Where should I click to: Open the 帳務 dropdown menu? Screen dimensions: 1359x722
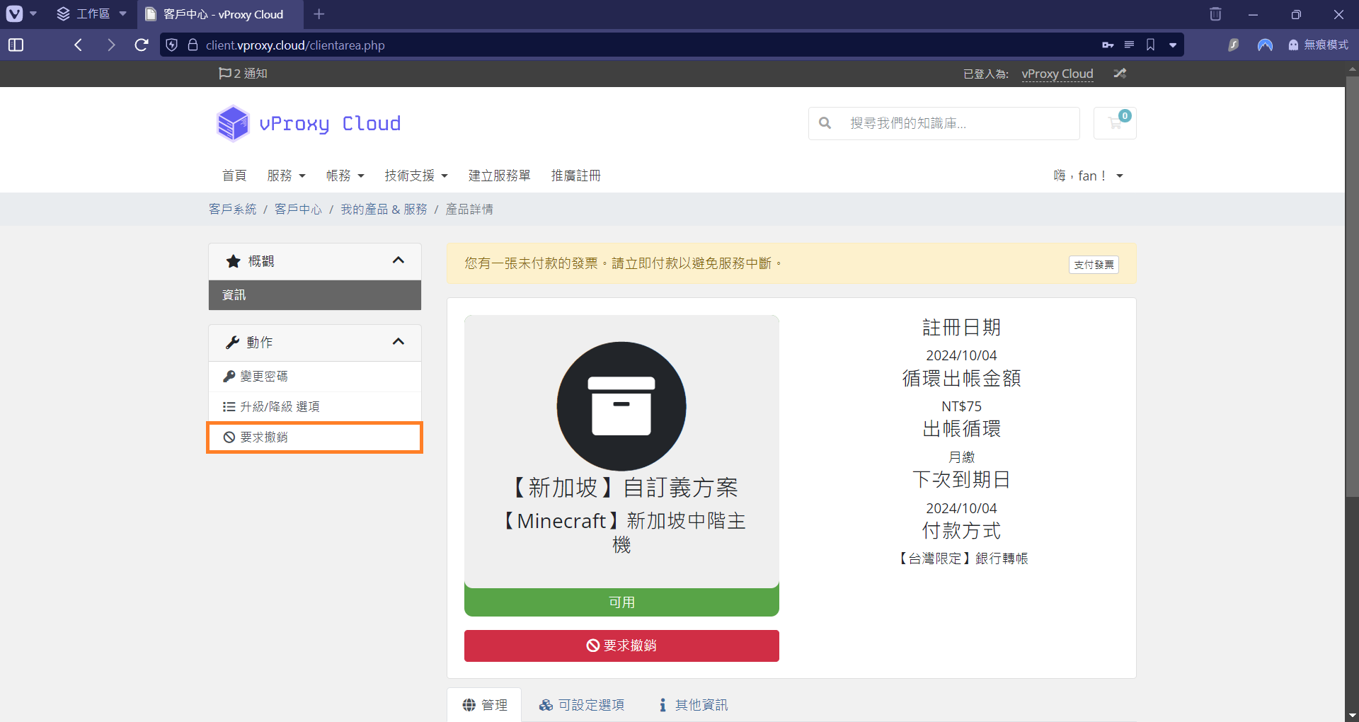pos(345,176)
